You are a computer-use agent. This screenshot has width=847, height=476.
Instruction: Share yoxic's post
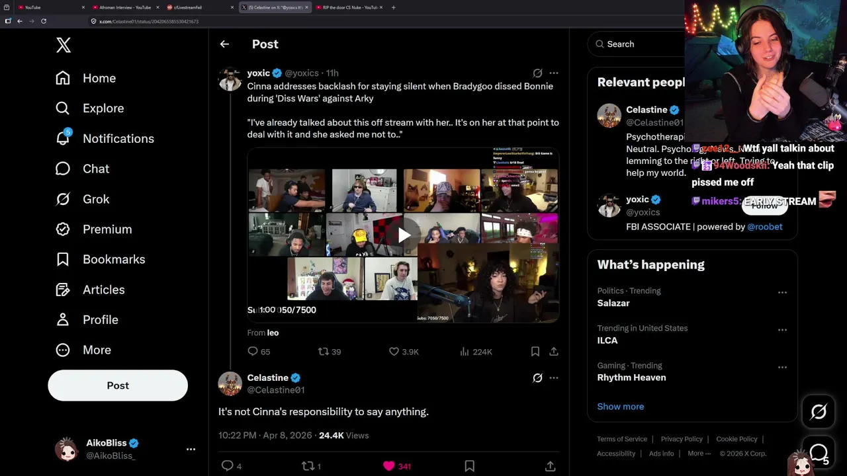pos(554,352)
